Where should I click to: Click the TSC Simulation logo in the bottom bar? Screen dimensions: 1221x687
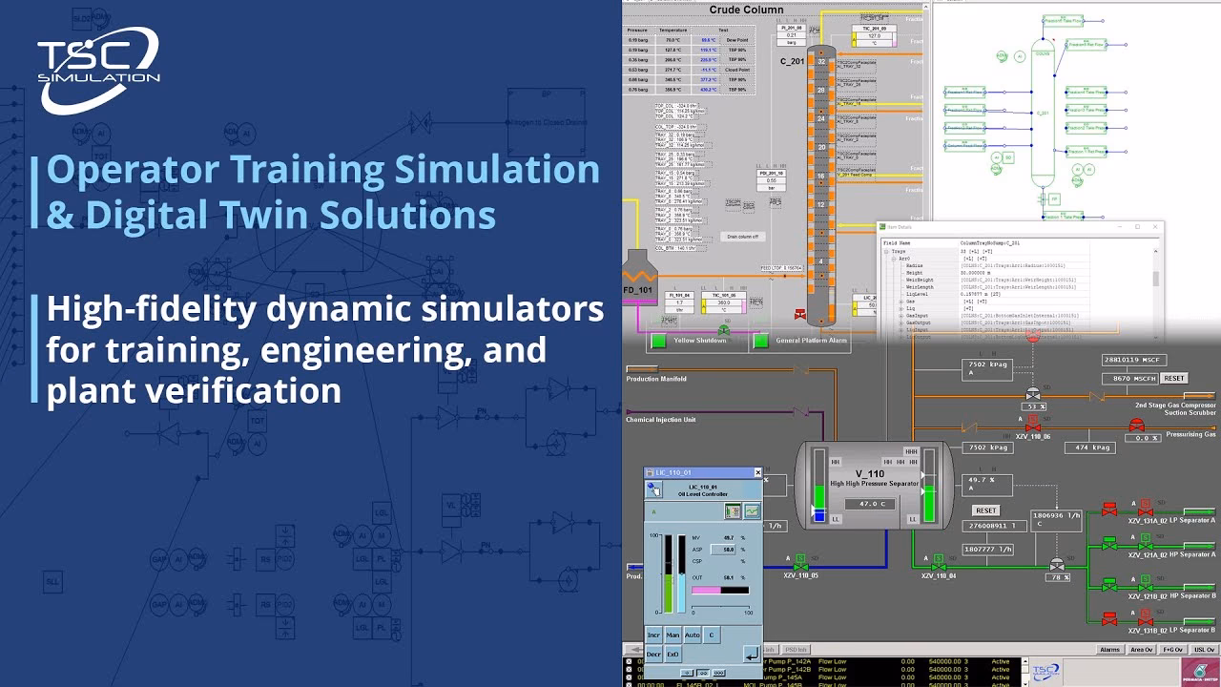coord(1045,669)
